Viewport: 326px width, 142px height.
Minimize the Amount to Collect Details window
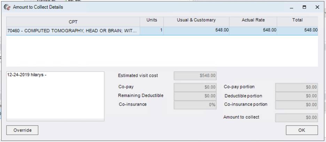point(291,7)
